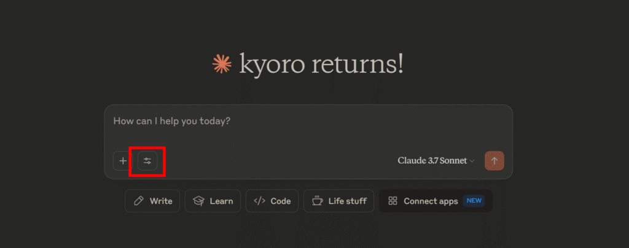Click the blue NEW badge
This screenshot has height=248, width=629.
474,201
